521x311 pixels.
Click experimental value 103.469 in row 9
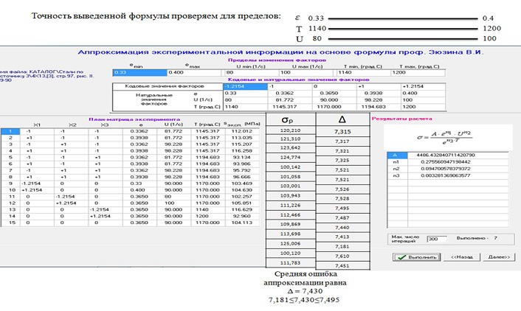point(242,184)
